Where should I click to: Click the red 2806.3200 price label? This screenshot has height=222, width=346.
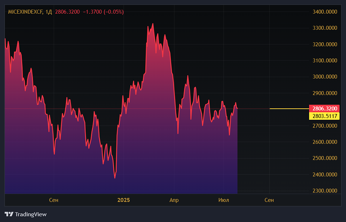click(325, 108)
